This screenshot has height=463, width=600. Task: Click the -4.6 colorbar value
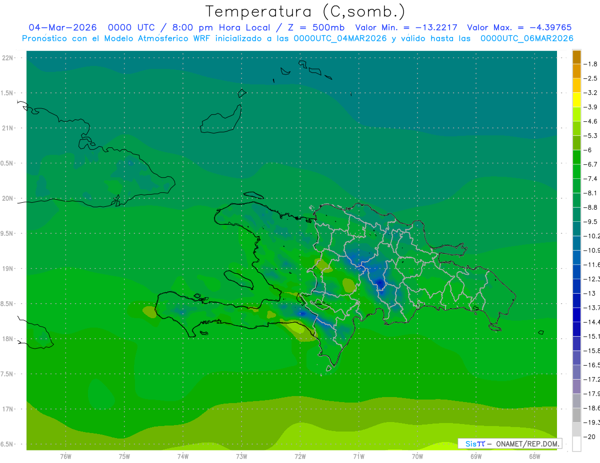pos(591,121)
